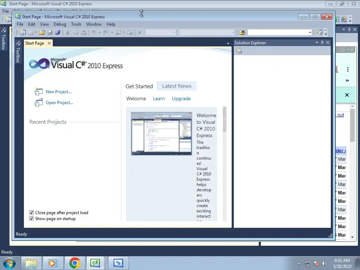Click the Navigate Forward toolbar icon

pos(130,32)
